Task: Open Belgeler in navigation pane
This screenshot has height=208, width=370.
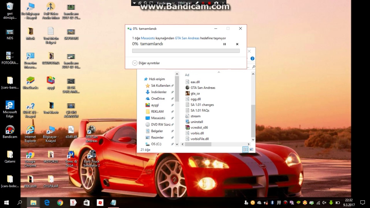Action: coord(154,131)
